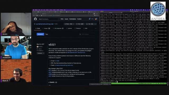Switch to repository Issues tab
The width and height of the screenshot is (169, 95).
click(x=46, y=28)
